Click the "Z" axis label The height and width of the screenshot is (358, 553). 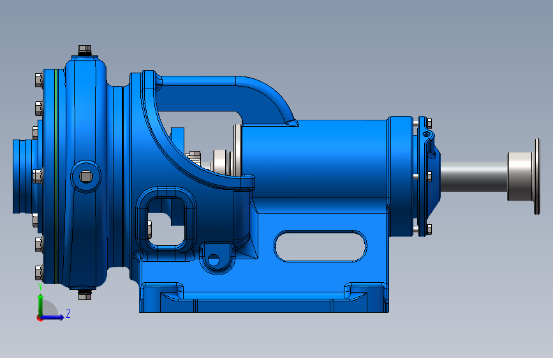[x=68, y=313]
